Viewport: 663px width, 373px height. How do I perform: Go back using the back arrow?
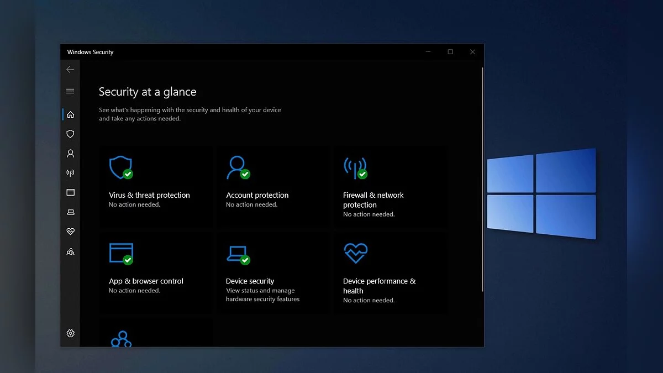point(70,70)
